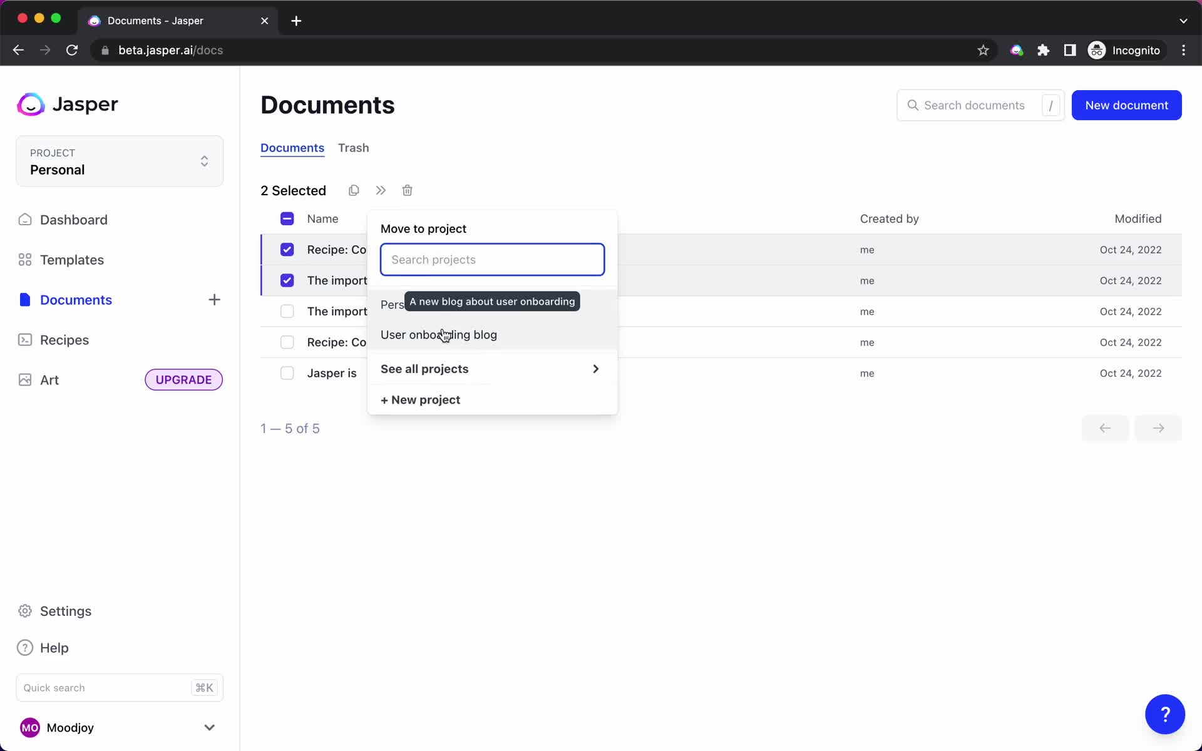Toggle checkbox for The import document row
Screen dimensions: 1202x751
(x=287, y=280)
